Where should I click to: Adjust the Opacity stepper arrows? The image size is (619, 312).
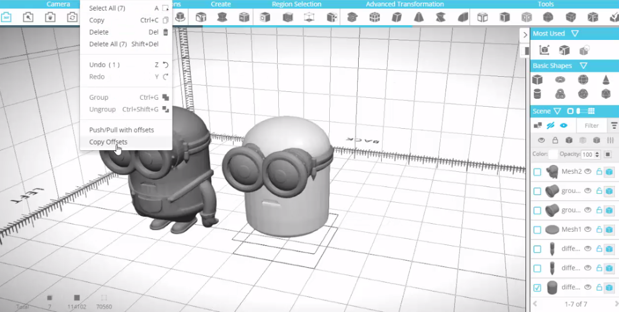coord(597,154)
